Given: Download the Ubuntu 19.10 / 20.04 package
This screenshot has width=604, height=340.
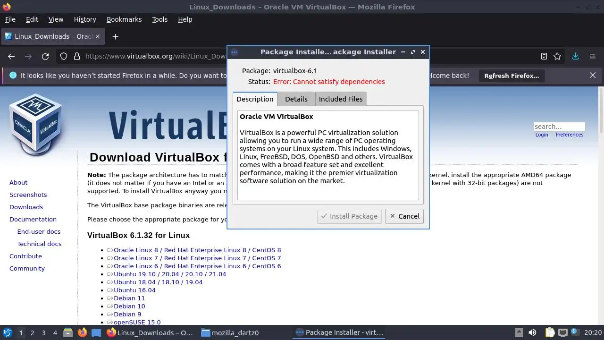Looking at the screenshot, I should 170,274.
